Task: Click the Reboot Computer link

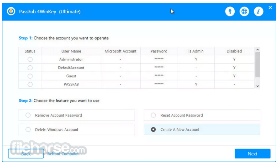Action: [x=63, y=154]
